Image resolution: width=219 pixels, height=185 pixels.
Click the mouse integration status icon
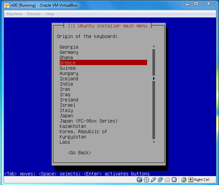pyautogui.click(x=184, y=180)
